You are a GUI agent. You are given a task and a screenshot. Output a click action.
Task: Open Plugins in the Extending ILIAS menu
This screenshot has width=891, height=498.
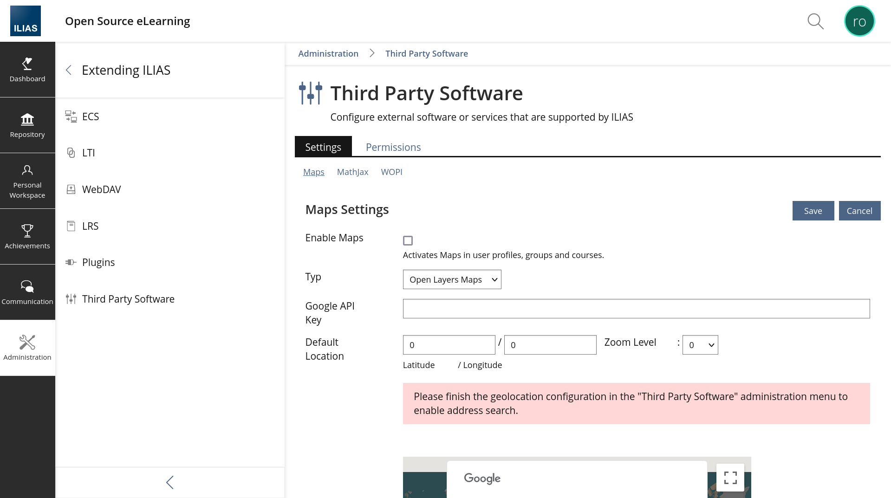click(98, 262)
